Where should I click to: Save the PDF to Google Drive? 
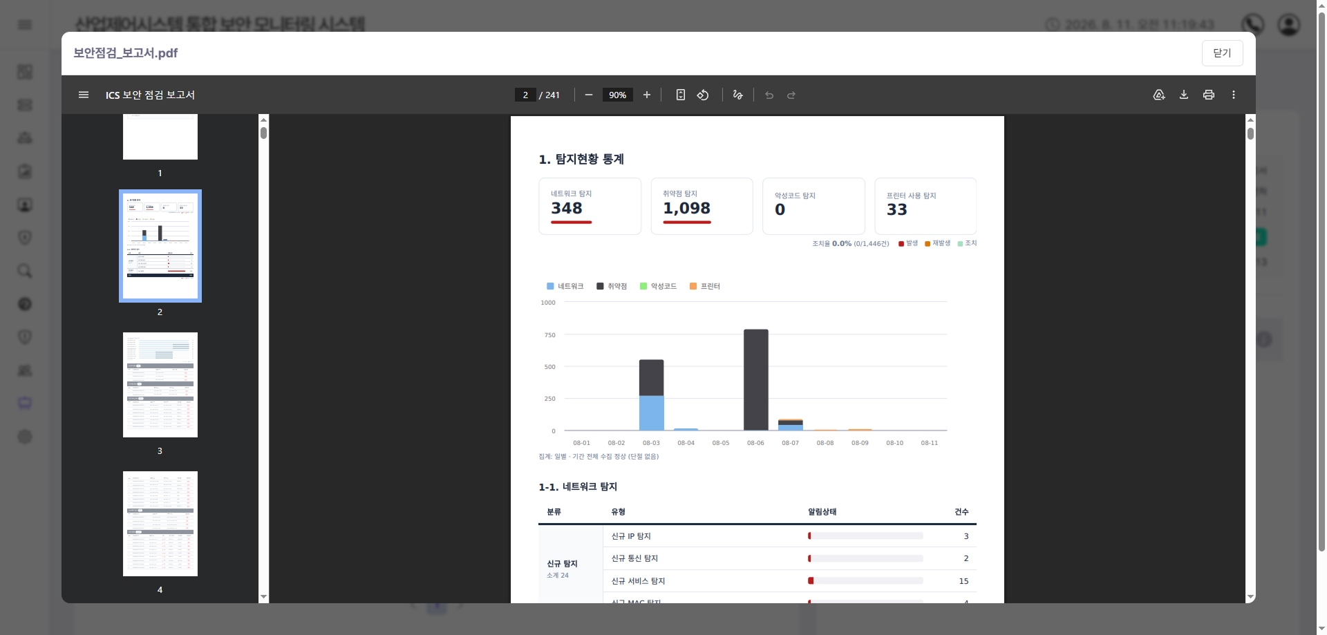(x=1159, y=95)
